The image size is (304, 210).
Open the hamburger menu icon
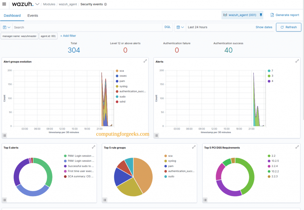coord(4,4)
